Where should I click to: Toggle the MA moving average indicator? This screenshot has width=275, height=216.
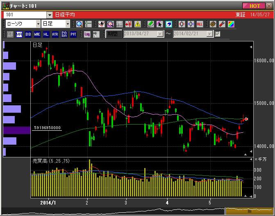click(19, 34)
